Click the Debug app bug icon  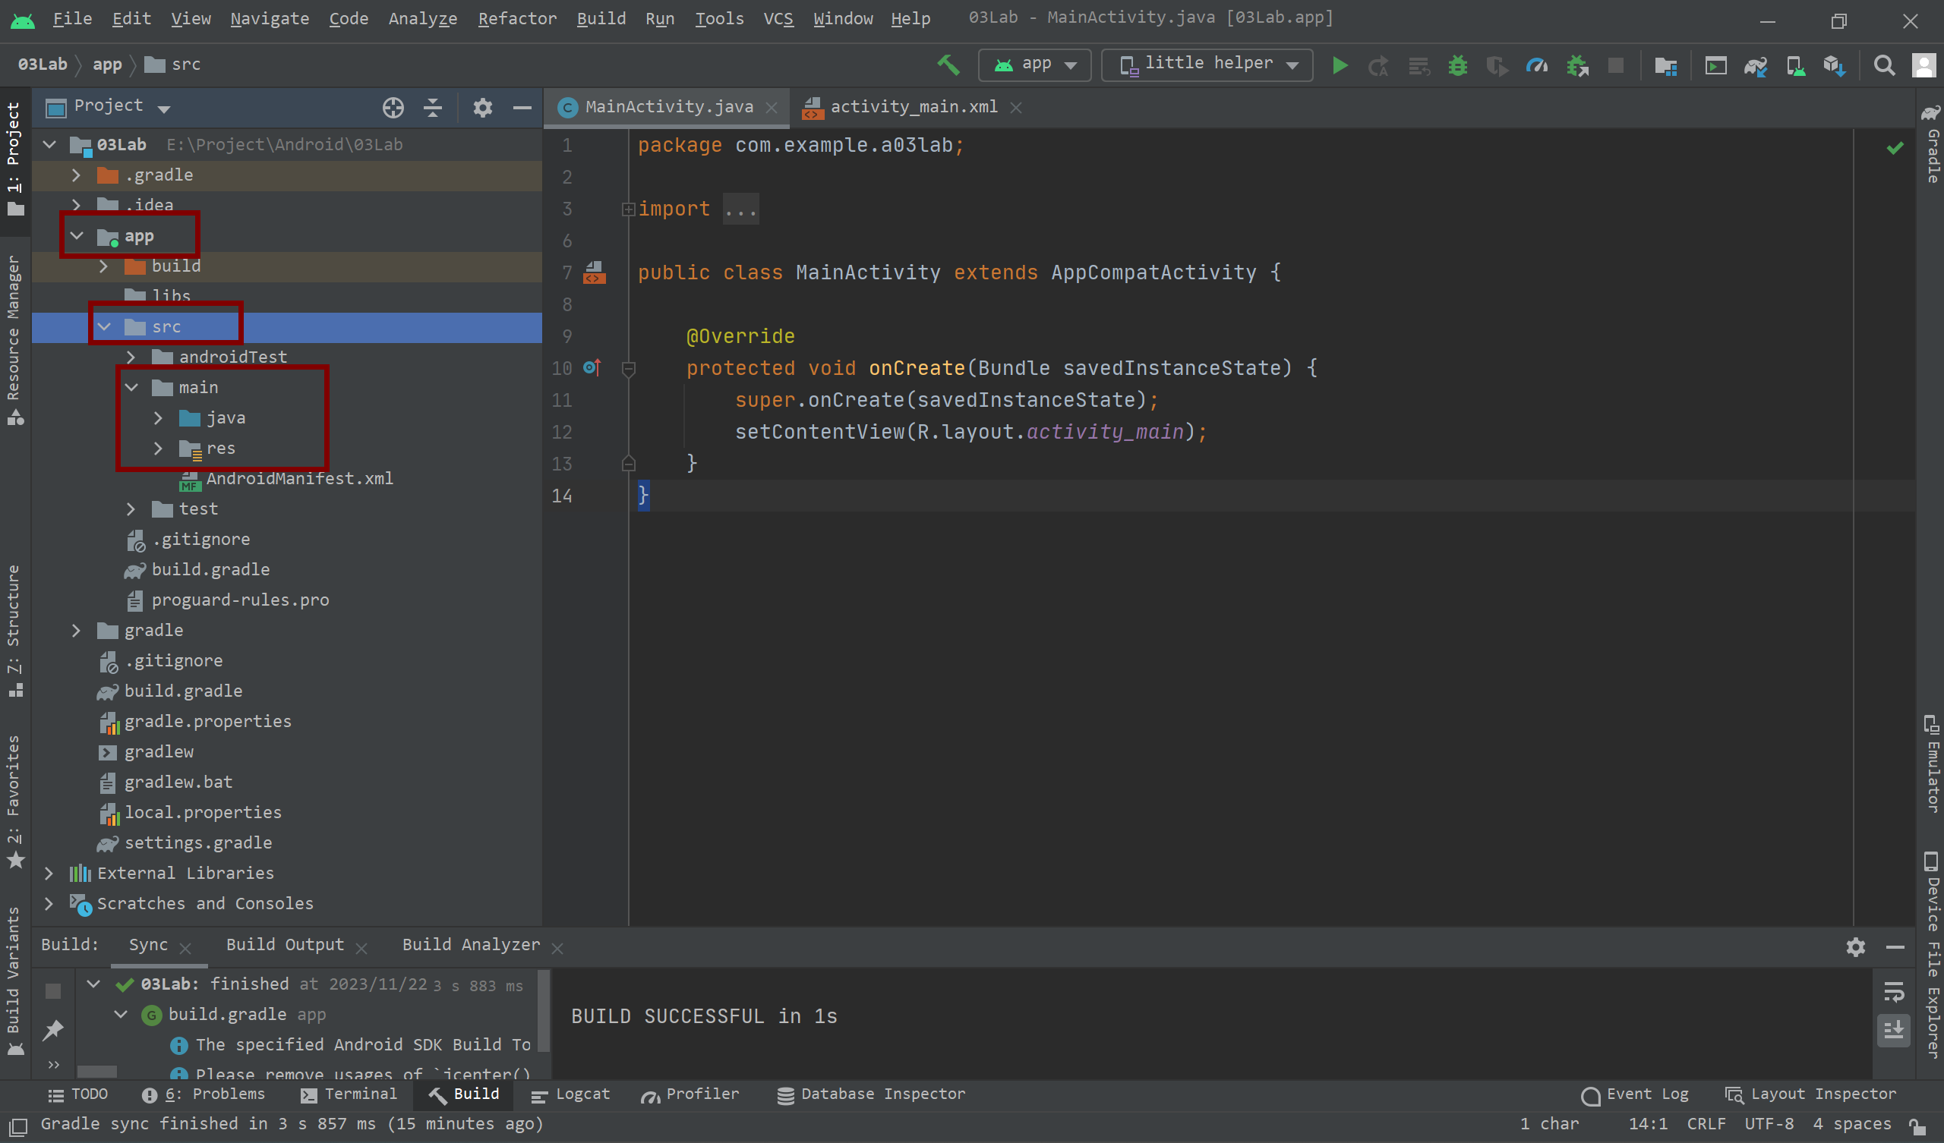[x=1457, y=65]
